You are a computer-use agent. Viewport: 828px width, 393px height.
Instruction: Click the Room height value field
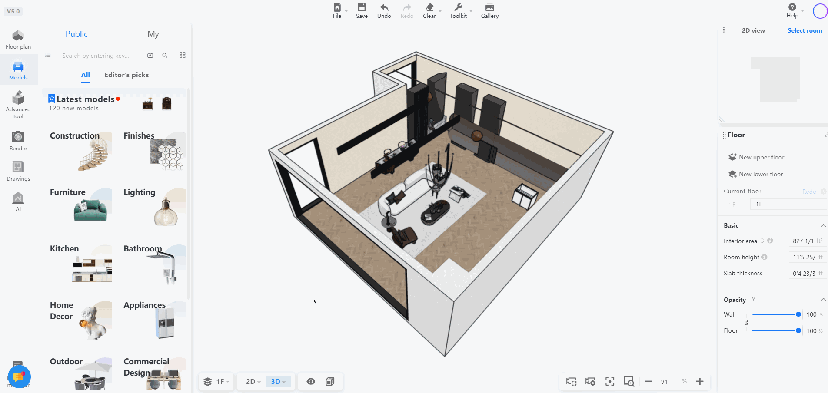[808, 257]
